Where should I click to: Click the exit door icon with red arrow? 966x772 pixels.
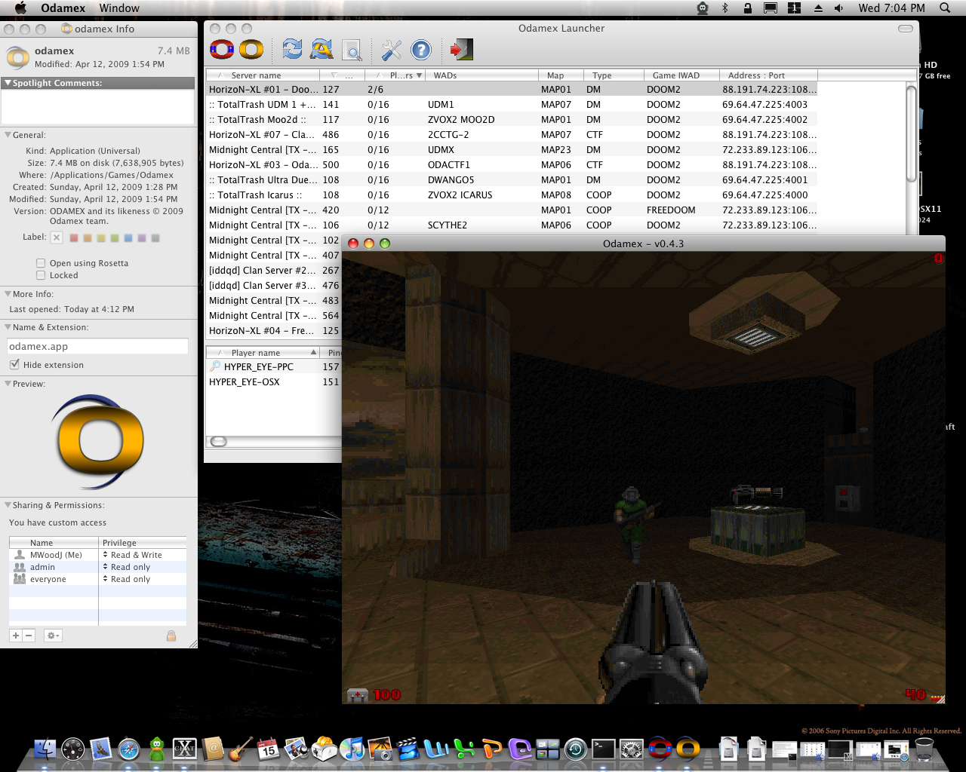461,50
